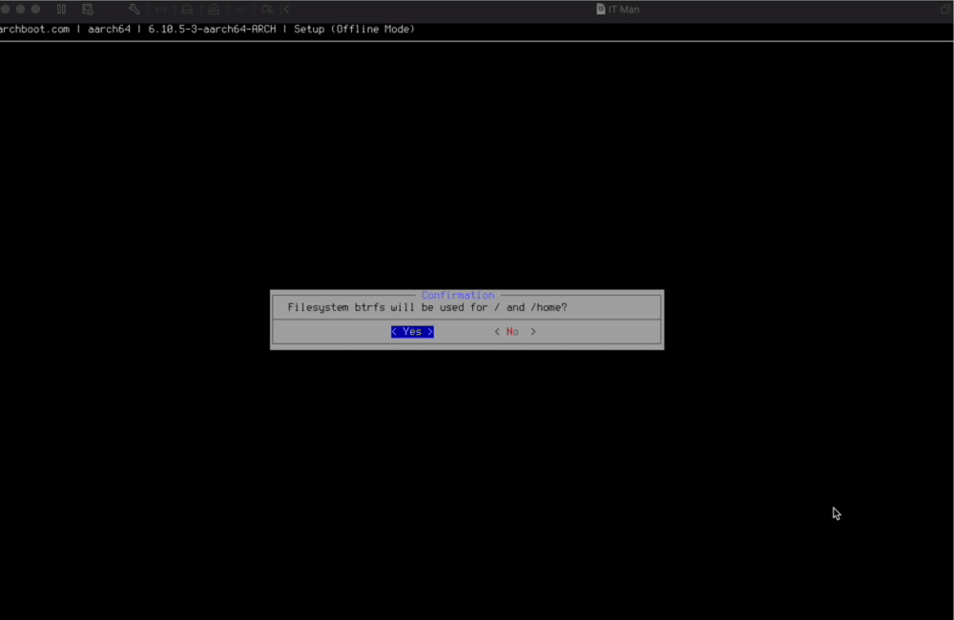Collapse the toolbar via the left-pointing chevron
954x620 pixels.
286,9
